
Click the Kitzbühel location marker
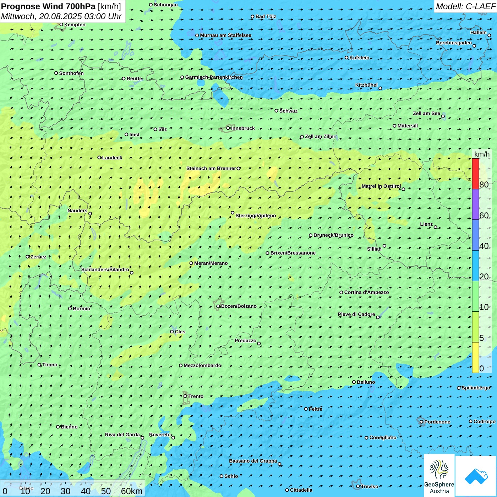pos(380,88)
